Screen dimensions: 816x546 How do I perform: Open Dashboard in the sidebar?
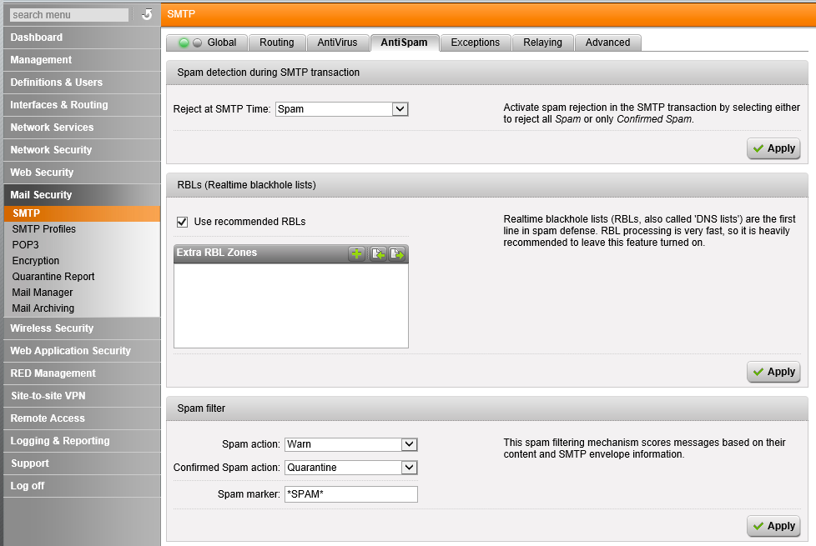pyautogui.click(x=82, y=38)
